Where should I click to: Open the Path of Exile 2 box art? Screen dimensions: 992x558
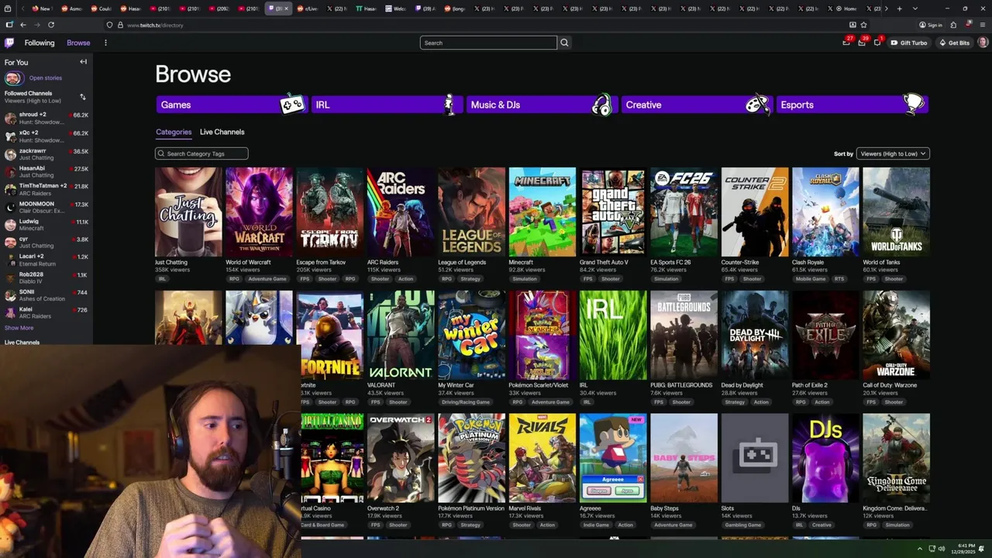[x=825, y=335]
